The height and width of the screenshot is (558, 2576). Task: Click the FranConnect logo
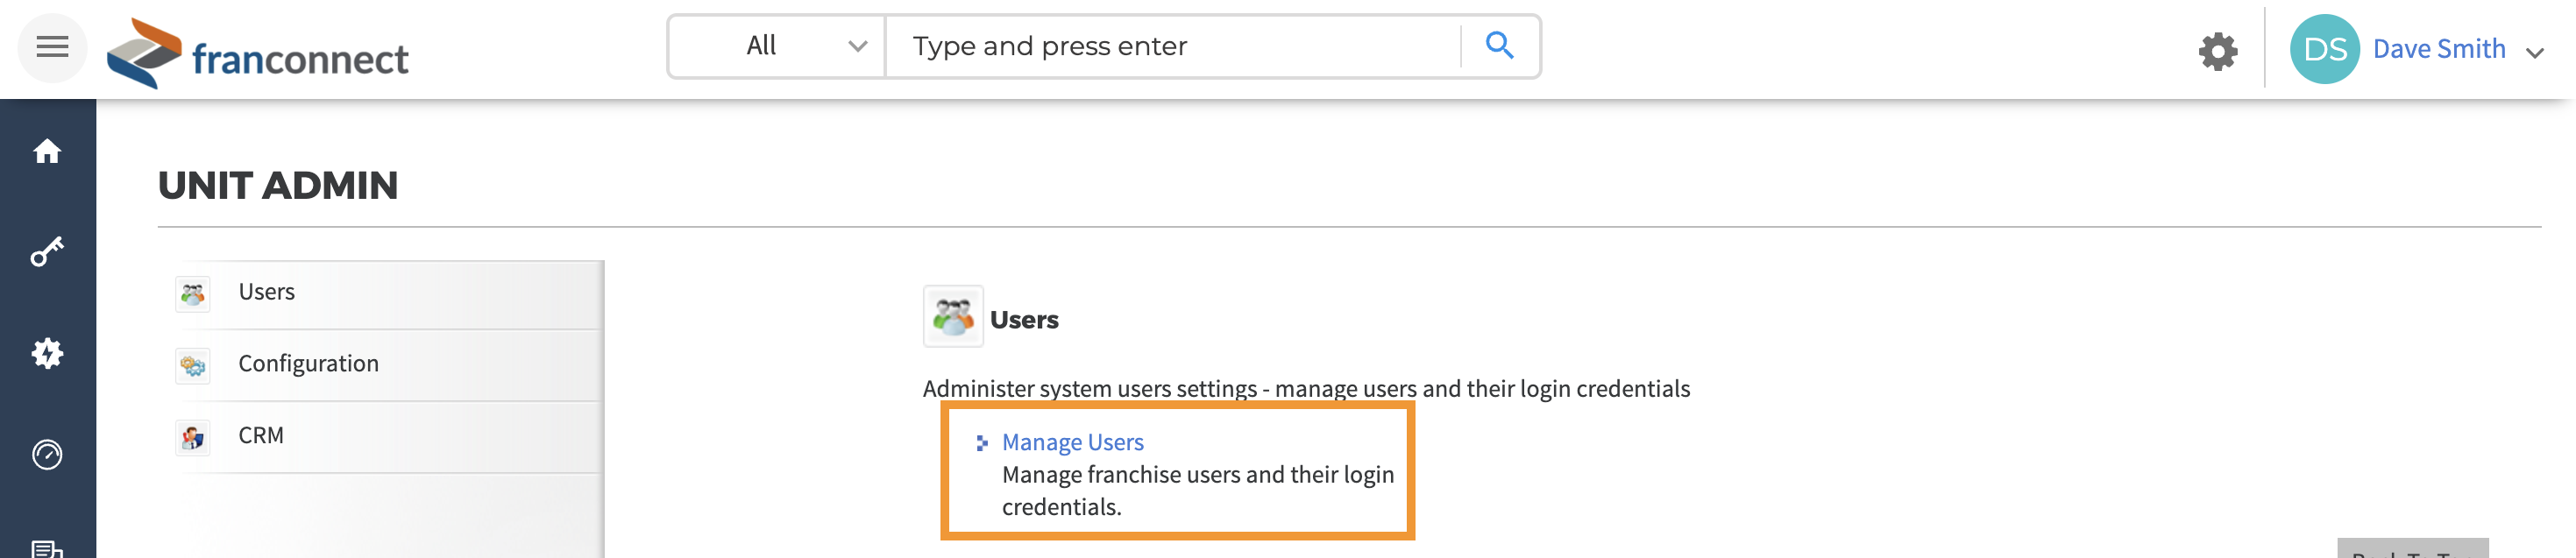(x=258, y=53)
